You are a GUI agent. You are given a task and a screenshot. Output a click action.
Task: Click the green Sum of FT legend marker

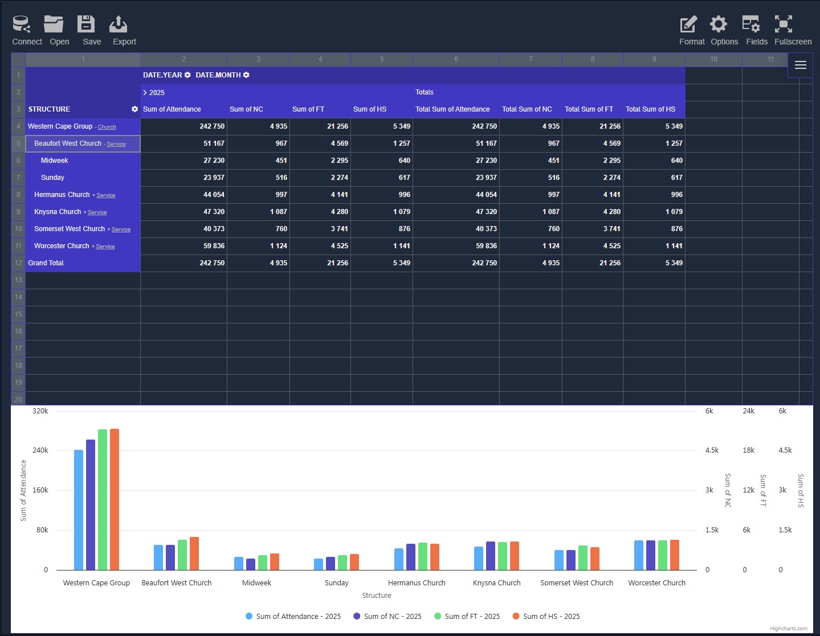[439, 616]
